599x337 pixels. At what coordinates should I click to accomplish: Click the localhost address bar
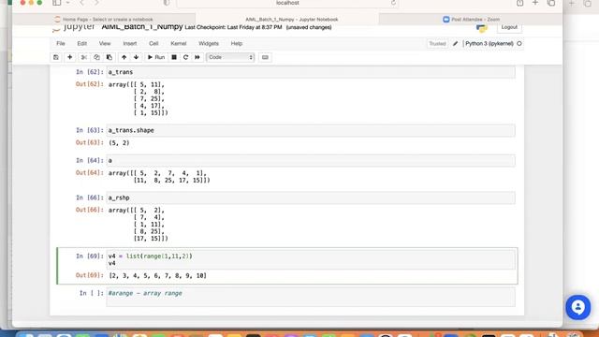click(x=287, y=3)
